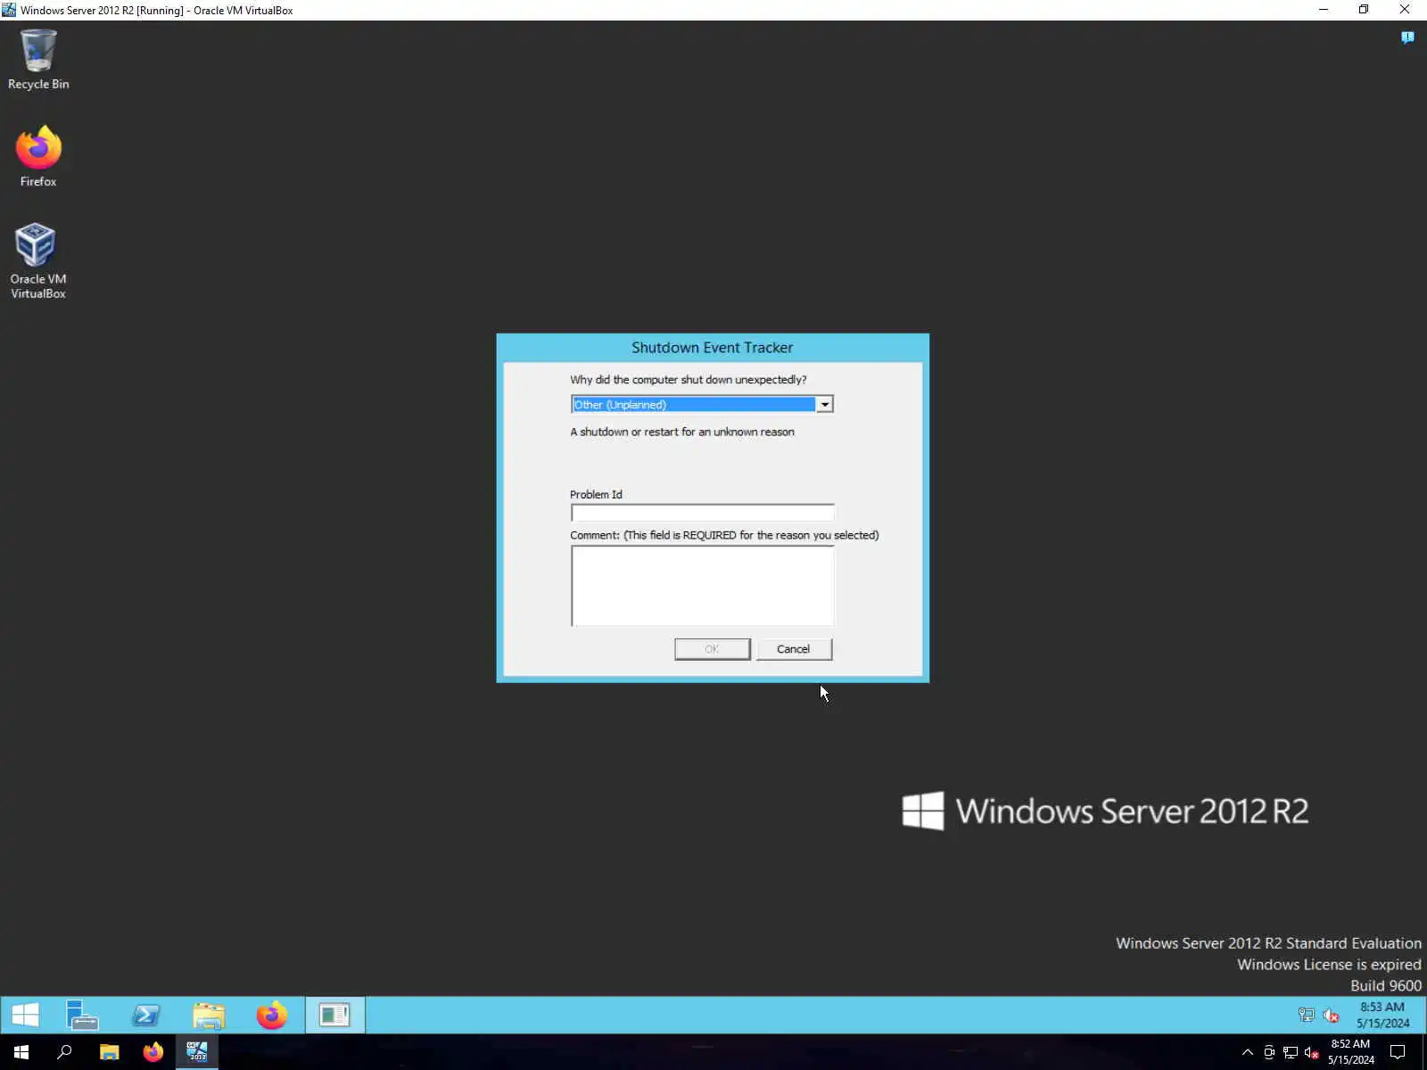Click into the Comment text area
Image resolution: width=1427 pixels, height=1070 pixels.
coord(702,586)
